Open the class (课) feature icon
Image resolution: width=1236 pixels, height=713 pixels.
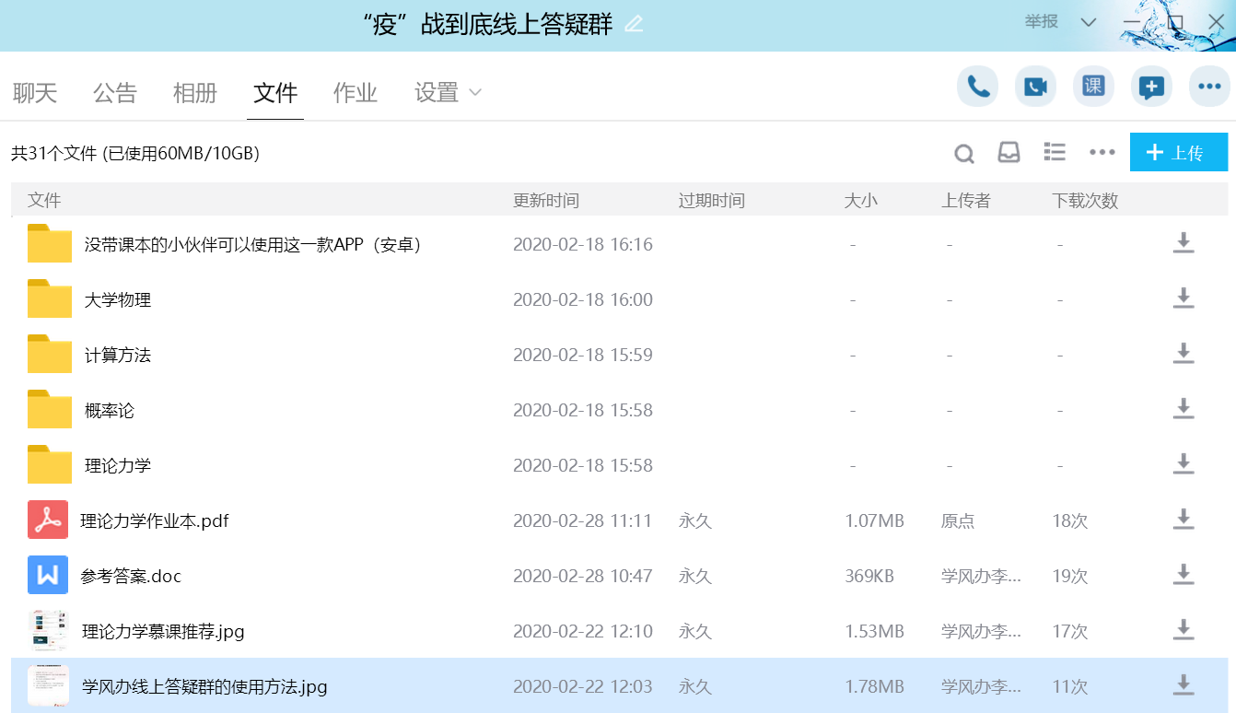(1093, 87)
